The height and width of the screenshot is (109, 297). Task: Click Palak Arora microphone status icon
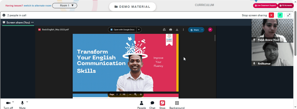pyautogui.click(x=254, y=40)
